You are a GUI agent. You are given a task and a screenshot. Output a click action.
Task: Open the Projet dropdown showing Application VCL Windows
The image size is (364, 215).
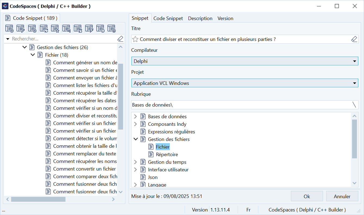(x=244, y=83)
